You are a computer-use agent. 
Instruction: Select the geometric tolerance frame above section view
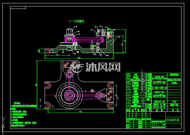79,21
